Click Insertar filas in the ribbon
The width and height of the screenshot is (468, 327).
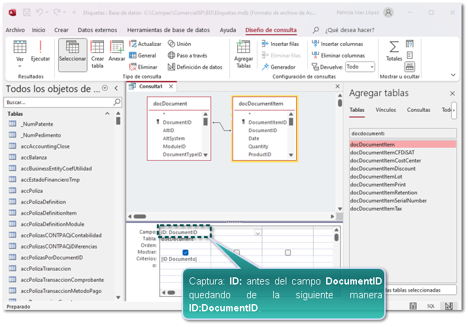tap(280, 44)
